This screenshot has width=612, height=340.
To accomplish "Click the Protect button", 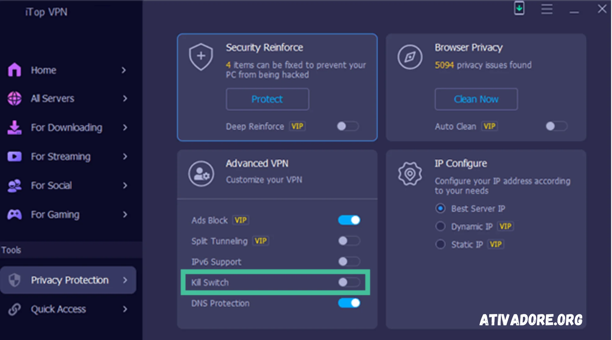I will coord(267,99).
